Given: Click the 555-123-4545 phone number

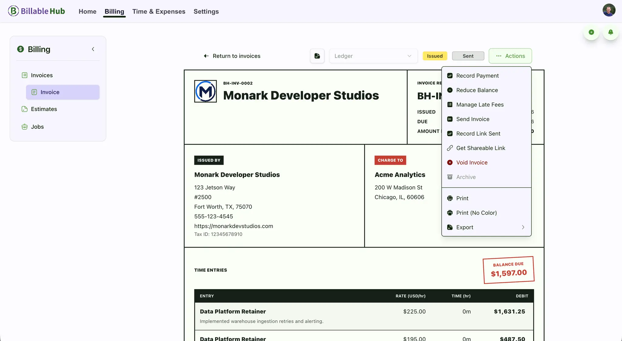Looking at the screenshot, I should coord(214,217).
